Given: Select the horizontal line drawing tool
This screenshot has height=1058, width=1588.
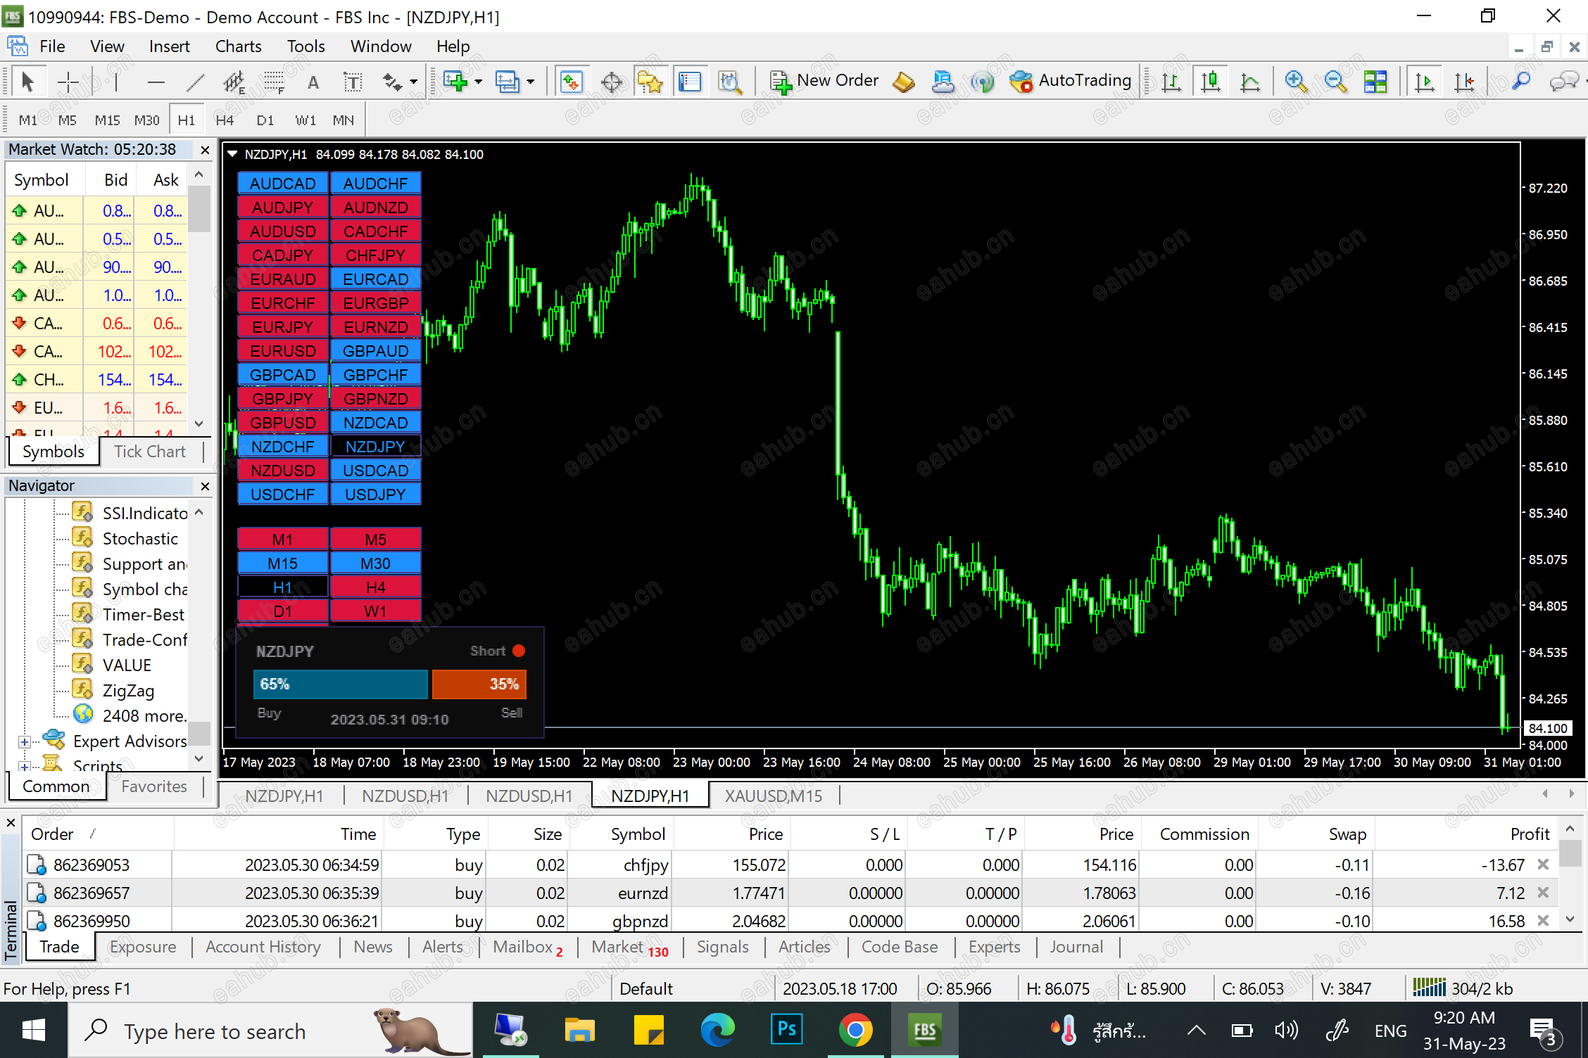Looking at the screenshot, I should pos(156,81).
